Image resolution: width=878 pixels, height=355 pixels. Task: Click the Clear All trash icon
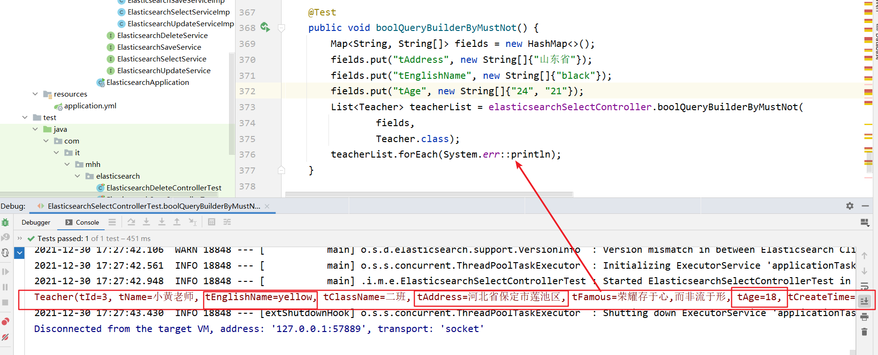pyautogui.click(x=864, y=332)
